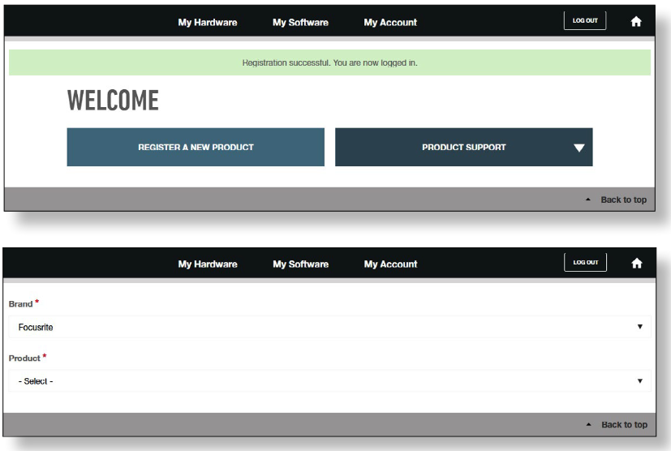The height and width of the screenshot is (451, 671).
Task: Click the home icon in the lower panel
Action: [x=636, y=263]
